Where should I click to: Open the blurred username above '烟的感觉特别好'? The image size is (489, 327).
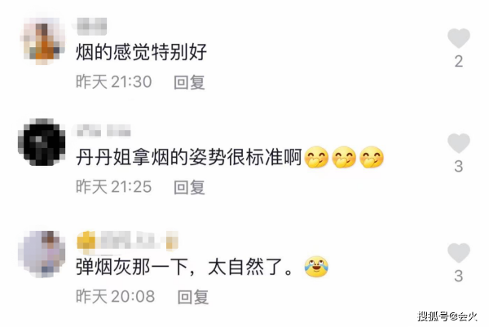coord(91,27)
